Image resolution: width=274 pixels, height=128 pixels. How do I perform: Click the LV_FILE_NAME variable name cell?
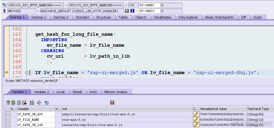pos(36,120)
